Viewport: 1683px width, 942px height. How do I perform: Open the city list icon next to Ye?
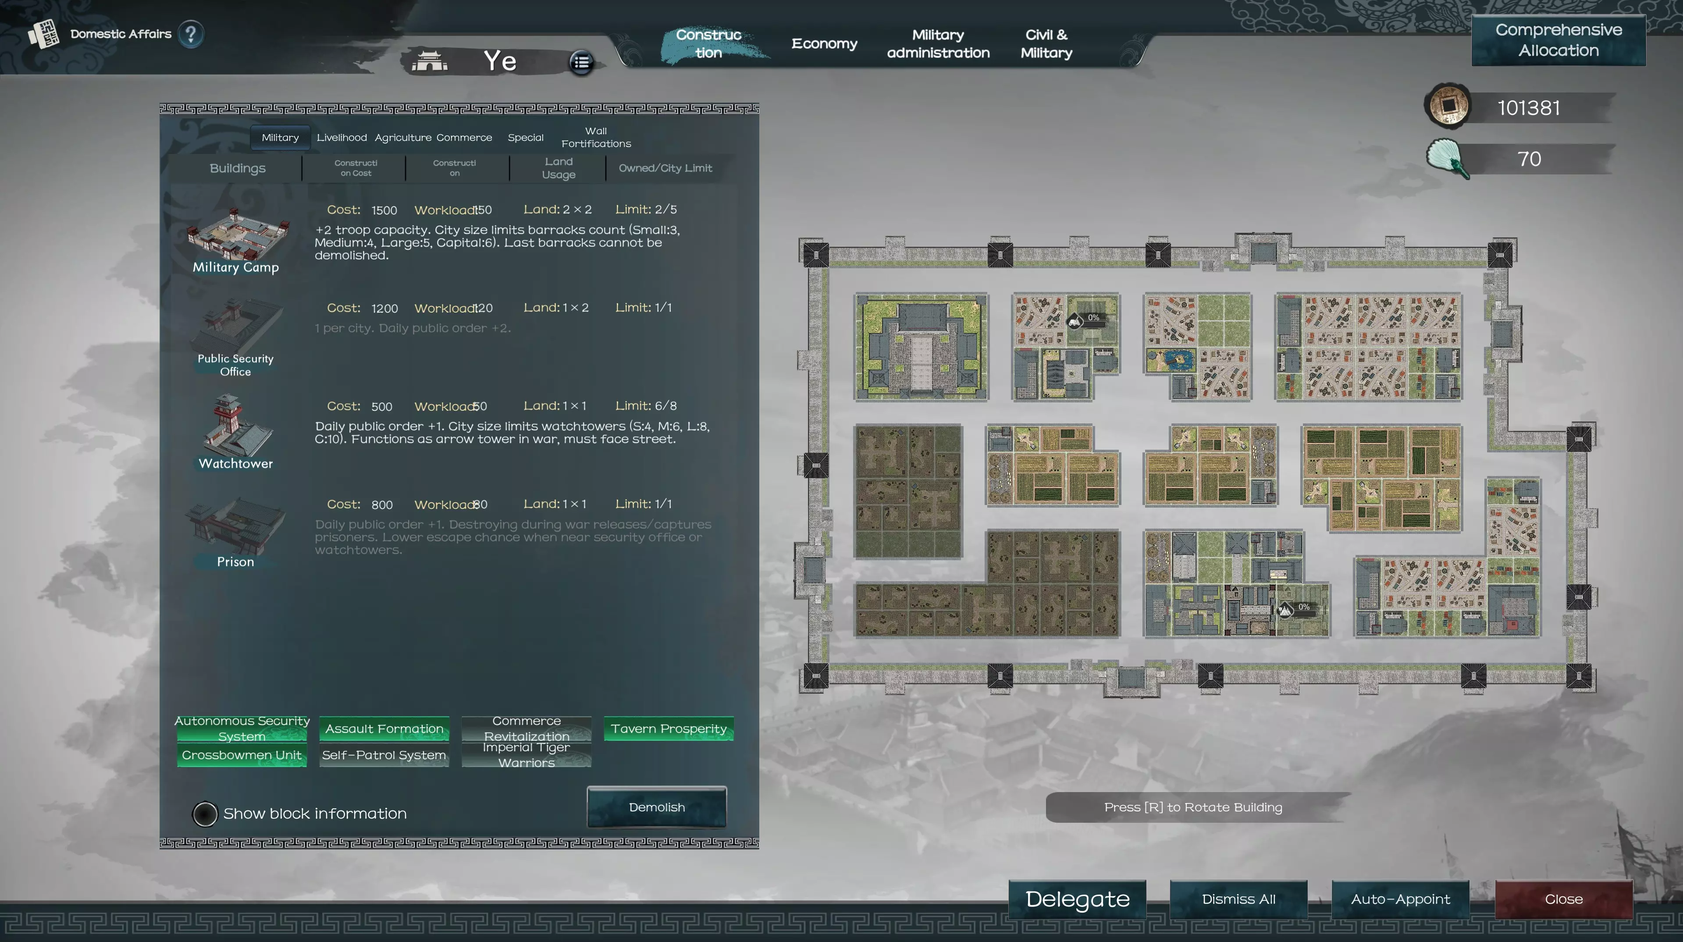[581, 63]
